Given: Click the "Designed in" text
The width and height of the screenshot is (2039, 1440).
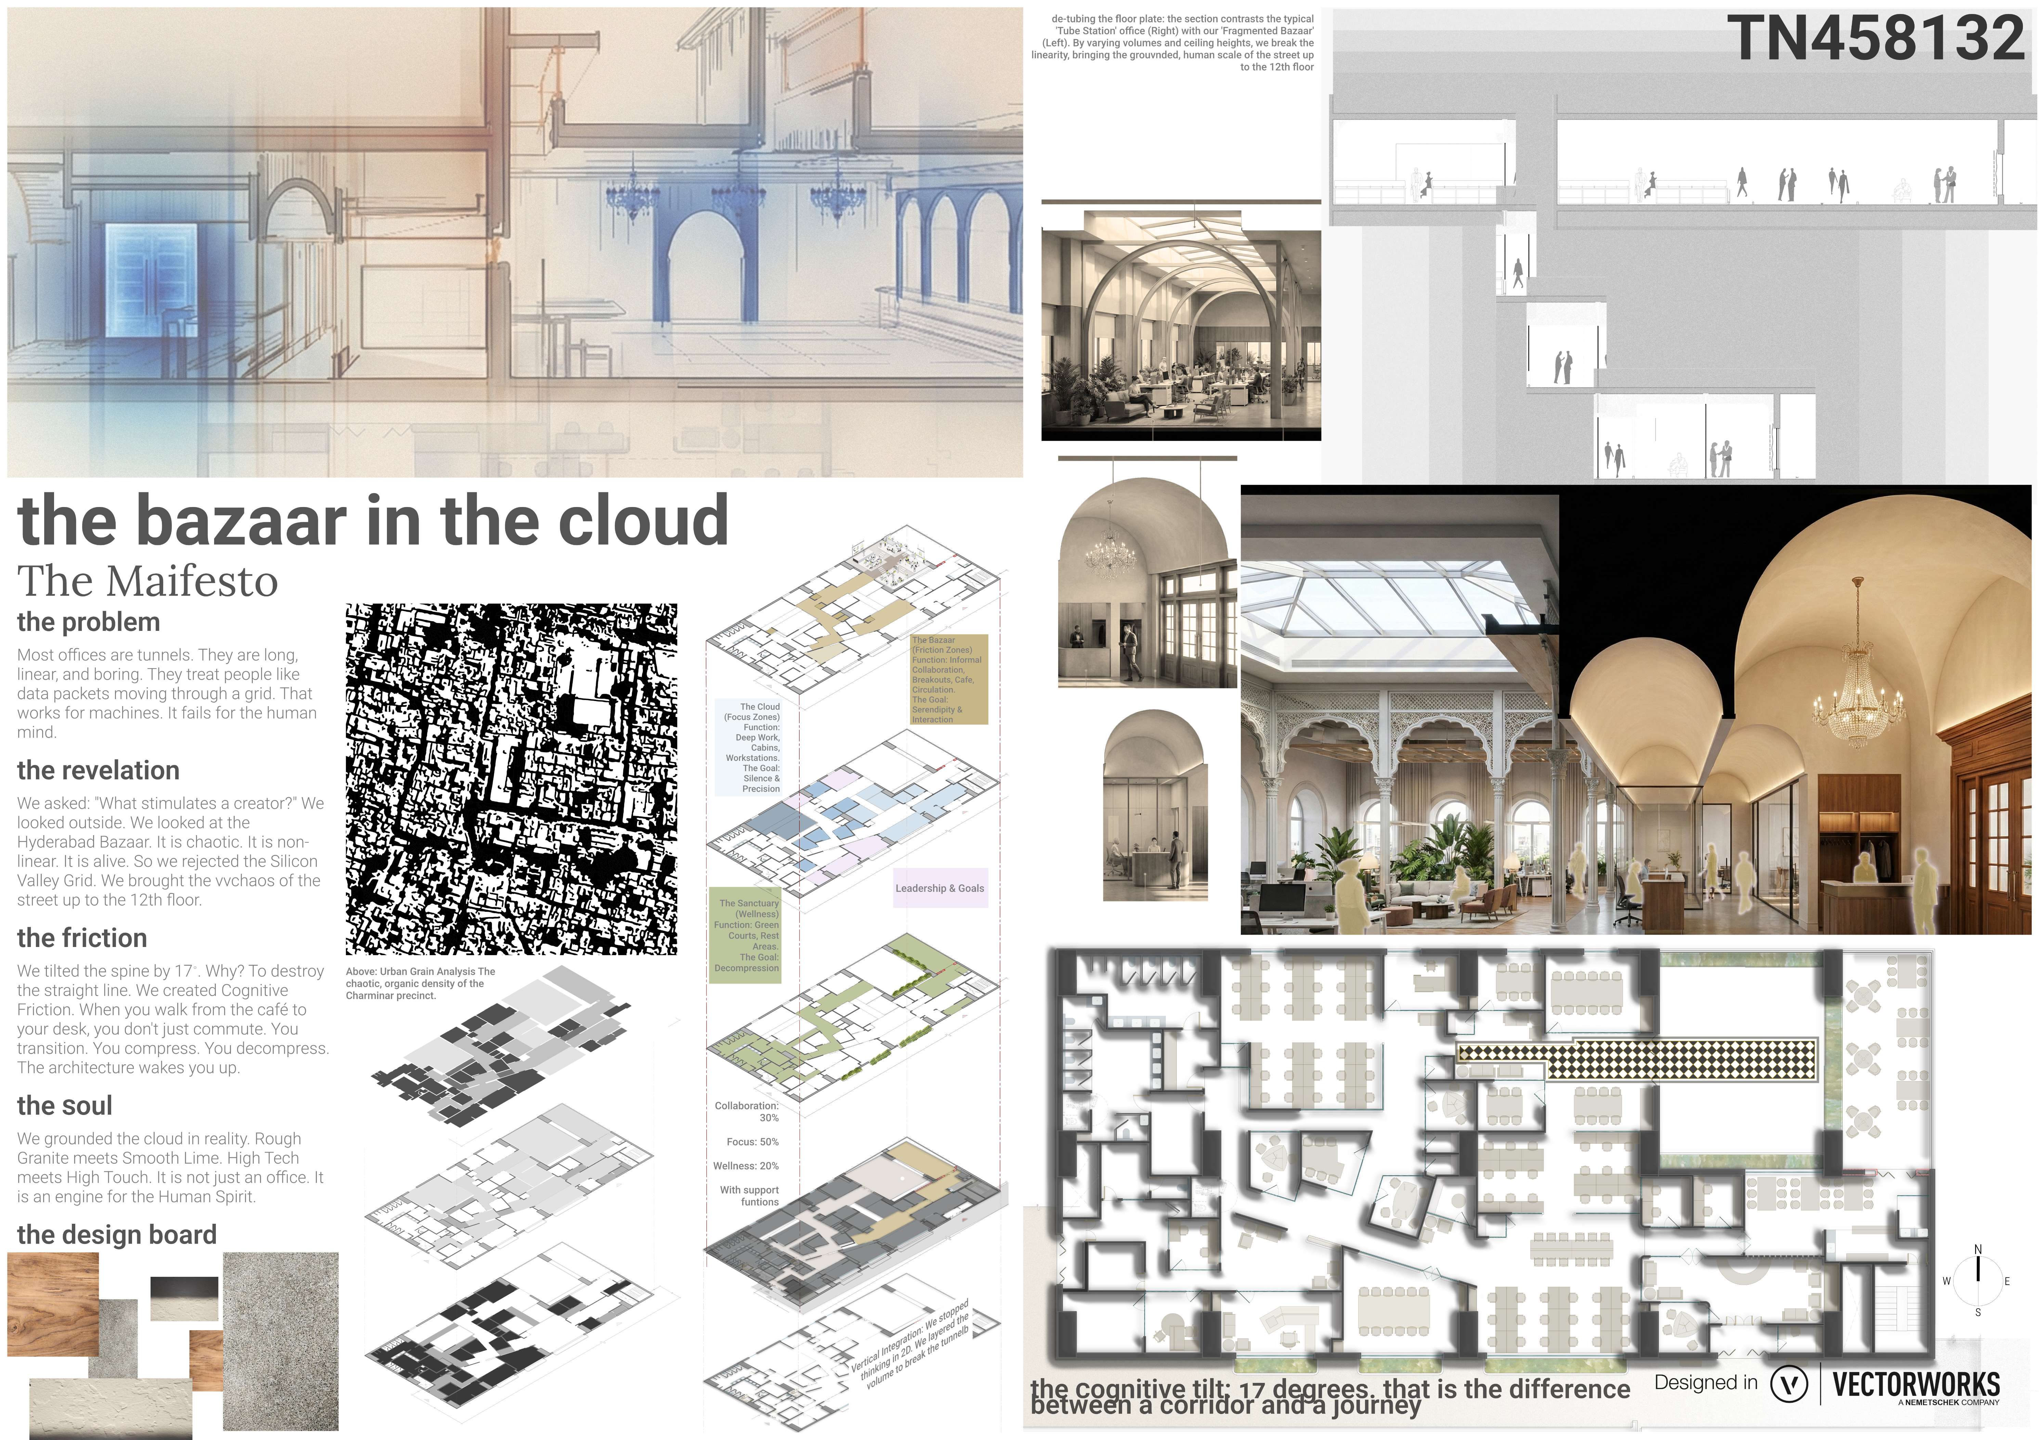Looking at the screenshot, I should [x=1706, y=1383].
